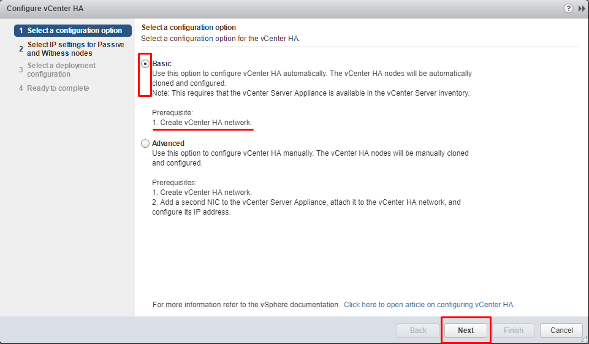Screen dimensions: 589x344
Task: Cancel the Configure vCenter HA wizard
Action: coord(561,331)
